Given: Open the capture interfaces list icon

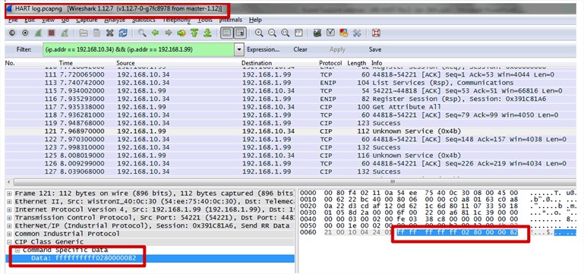Looking at the screenshot, I should [x=12, y=33].
